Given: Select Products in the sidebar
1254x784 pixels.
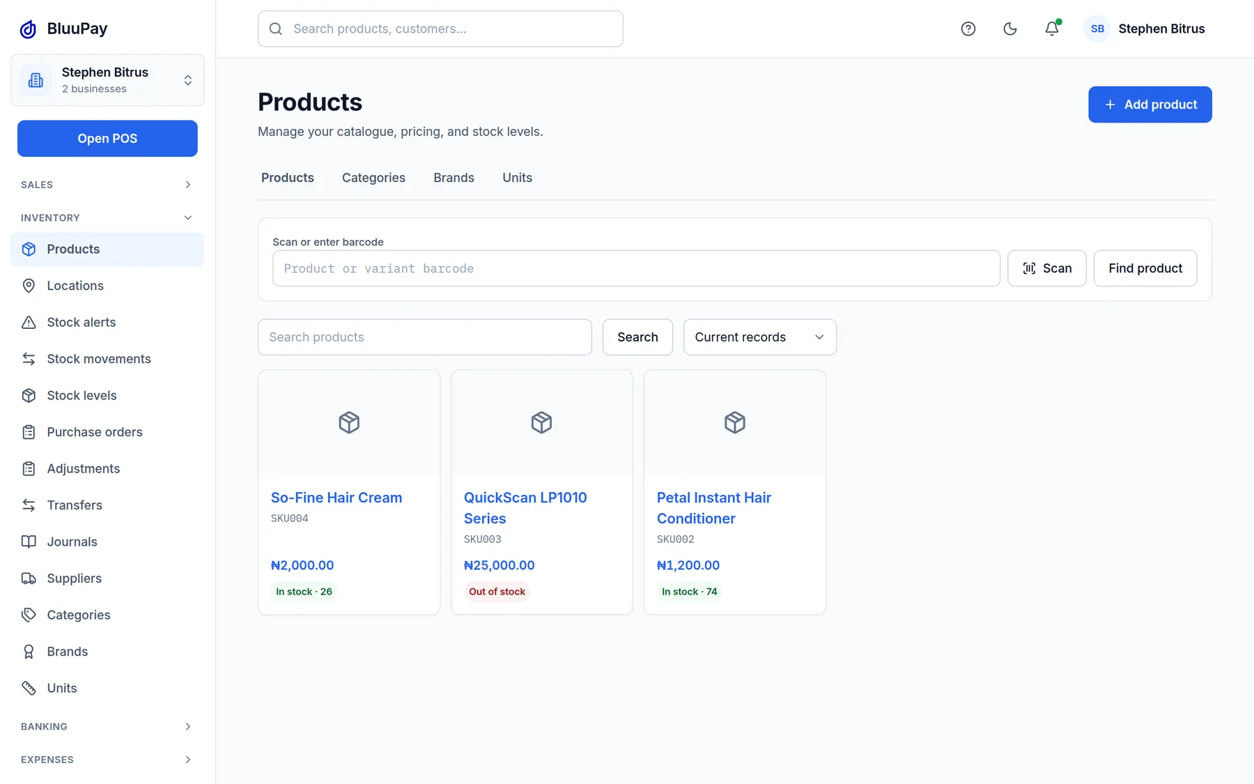Looking at the screenshot, I should [x=107, y=249].
